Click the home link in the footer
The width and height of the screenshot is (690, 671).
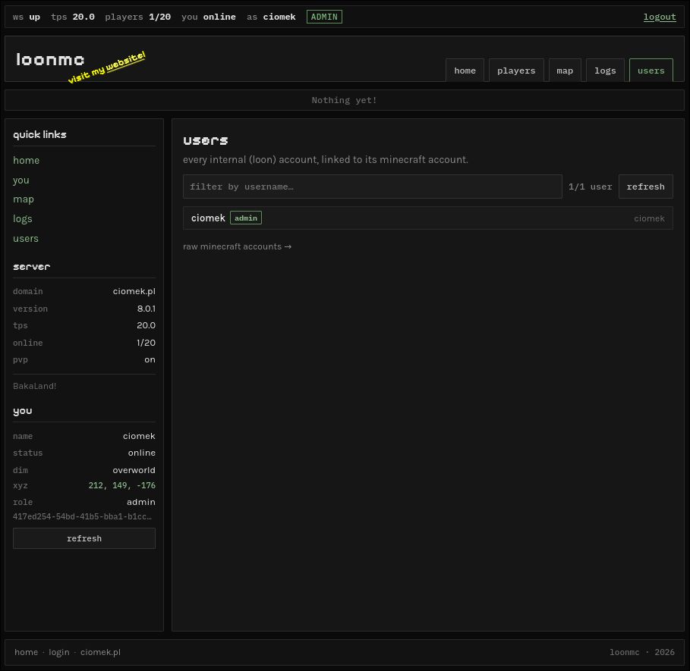(26, 652)
